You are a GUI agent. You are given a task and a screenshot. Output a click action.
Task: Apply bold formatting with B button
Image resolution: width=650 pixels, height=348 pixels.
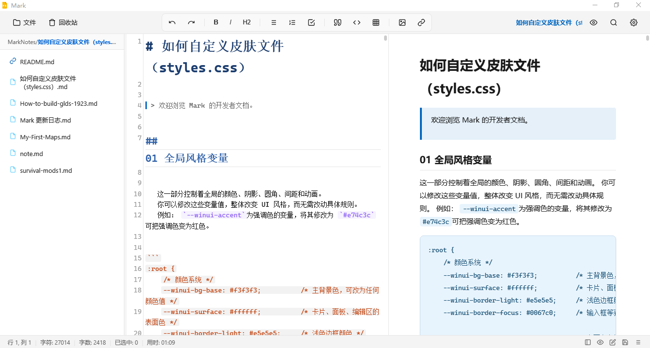[x=216, y=22]
